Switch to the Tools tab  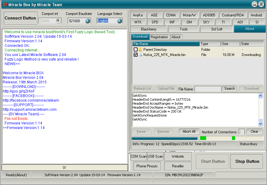click(184, 29)
